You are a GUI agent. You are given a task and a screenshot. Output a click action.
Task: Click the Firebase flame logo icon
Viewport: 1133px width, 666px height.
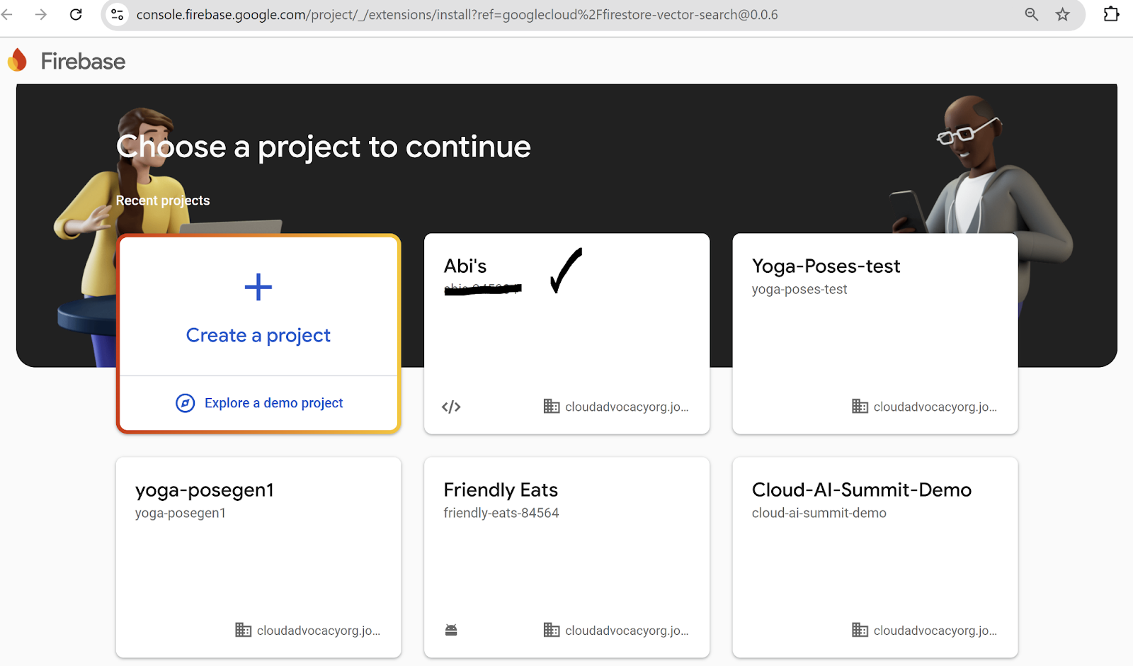click(x=18, y=61)
